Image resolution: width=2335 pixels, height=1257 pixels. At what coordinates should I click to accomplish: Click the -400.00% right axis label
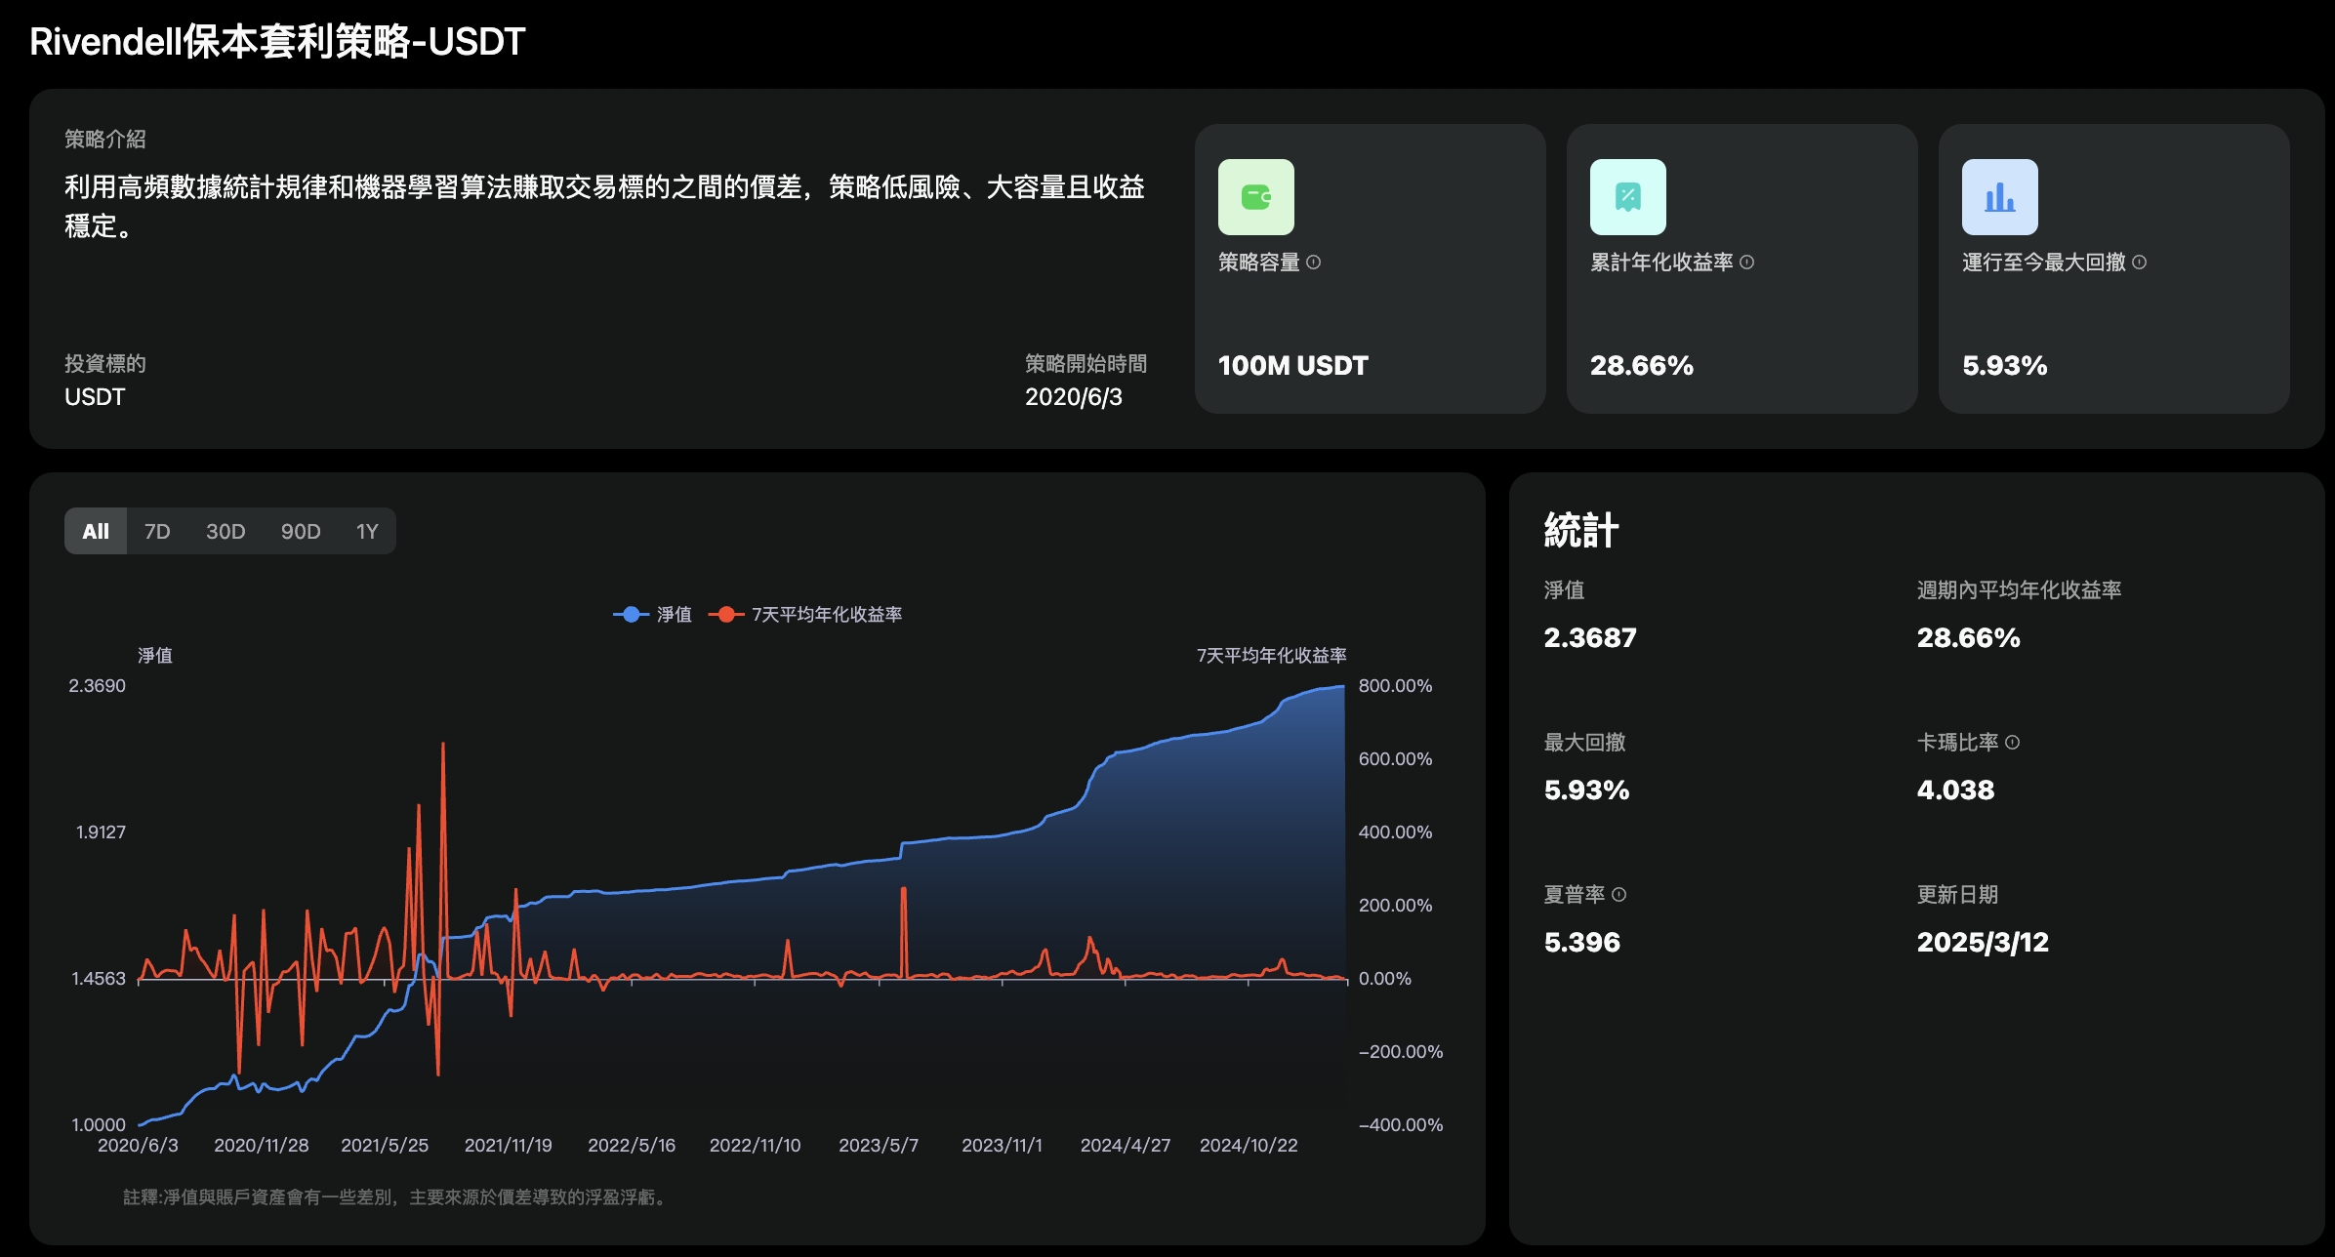[1400, 1125]
